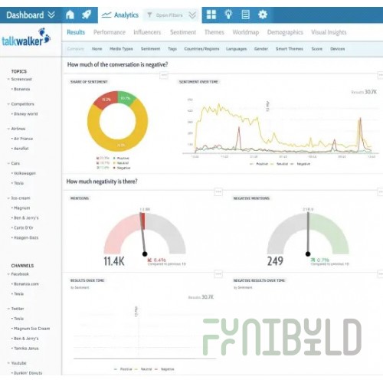Open the document report icon
Viewport: 383px width, 383px height.
click(x=245, y=15)
